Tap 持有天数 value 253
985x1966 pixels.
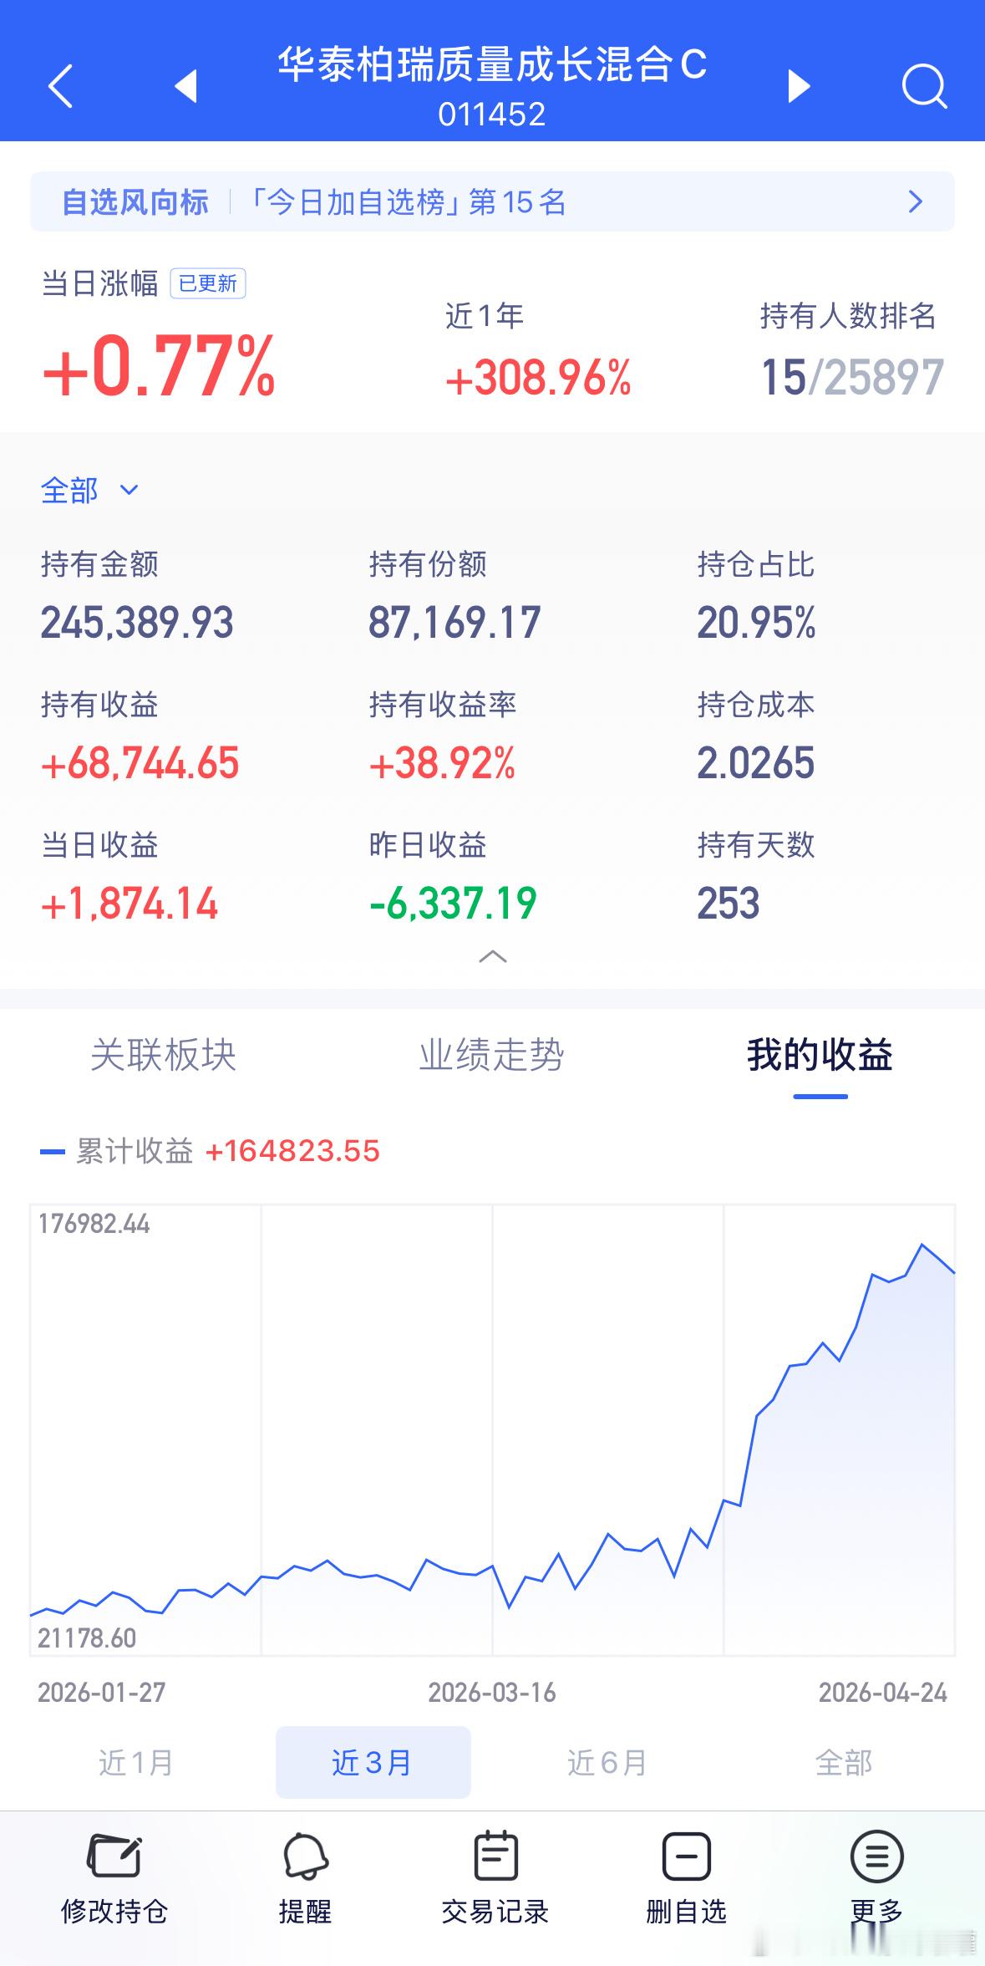[x=729, y=904]
